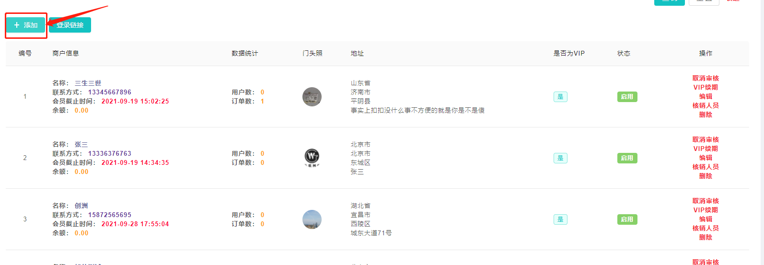The height and width of the screenshot is (265, 764).
Task: Click the 状态 column header
Action: pyautogui.click(x=624, y=53)
